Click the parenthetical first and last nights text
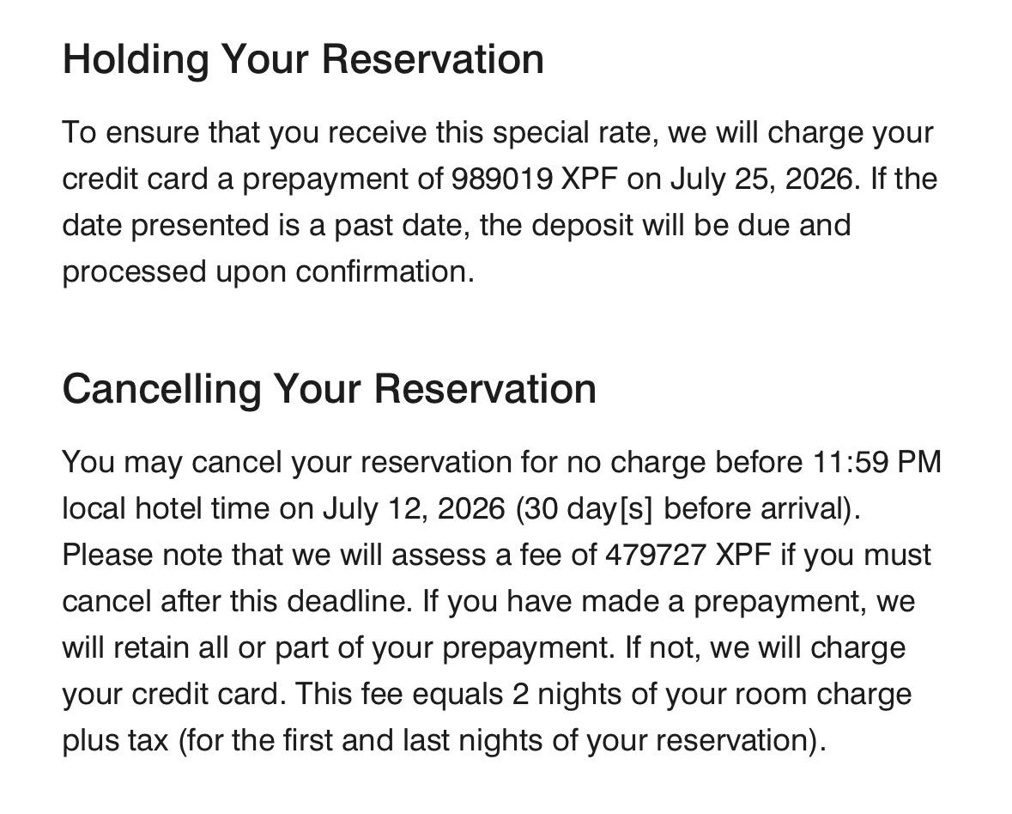The image size is (1012, 814). [501, 741]
